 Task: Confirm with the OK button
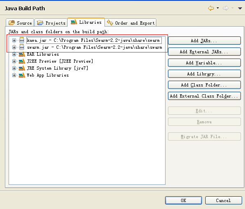pos(184,200)
